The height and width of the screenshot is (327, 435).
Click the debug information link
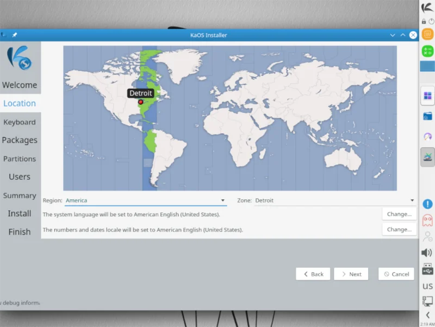click(20, 303)
